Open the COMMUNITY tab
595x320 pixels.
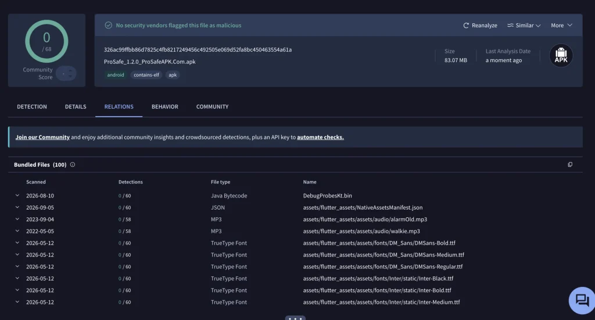[x=212, y=106]
